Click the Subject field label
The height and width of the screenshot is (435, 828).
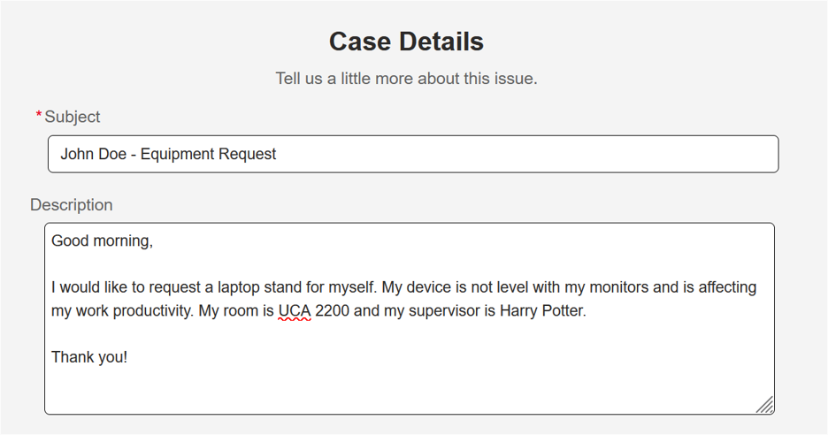(73, 117)
